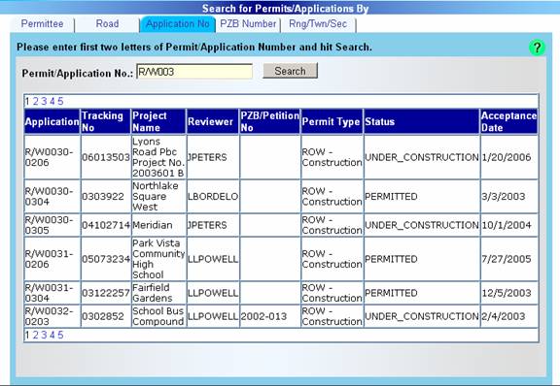Viewport: 560px width, 386px height.
Task: Click tracking number 05073234
Action: click(x=106, y=259)
